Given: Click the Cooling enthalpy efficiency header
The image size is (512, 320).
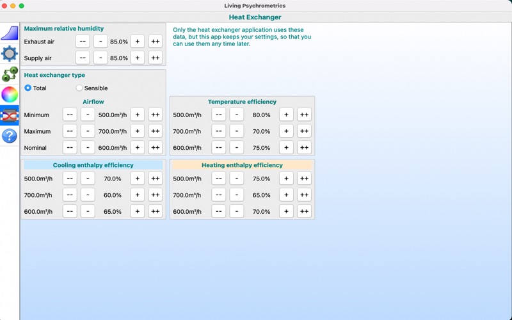Looking at the screenshot, I should coord(93,165).
